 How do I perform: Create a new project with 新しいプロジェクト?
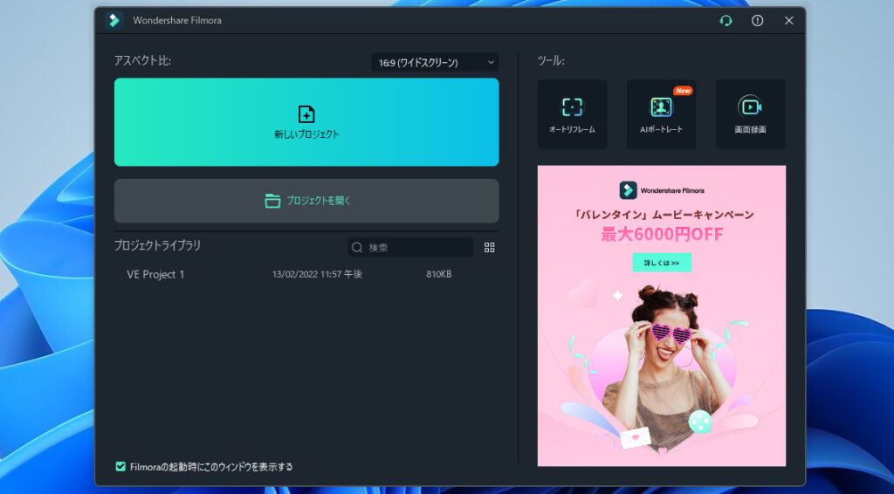click(306, 122)
